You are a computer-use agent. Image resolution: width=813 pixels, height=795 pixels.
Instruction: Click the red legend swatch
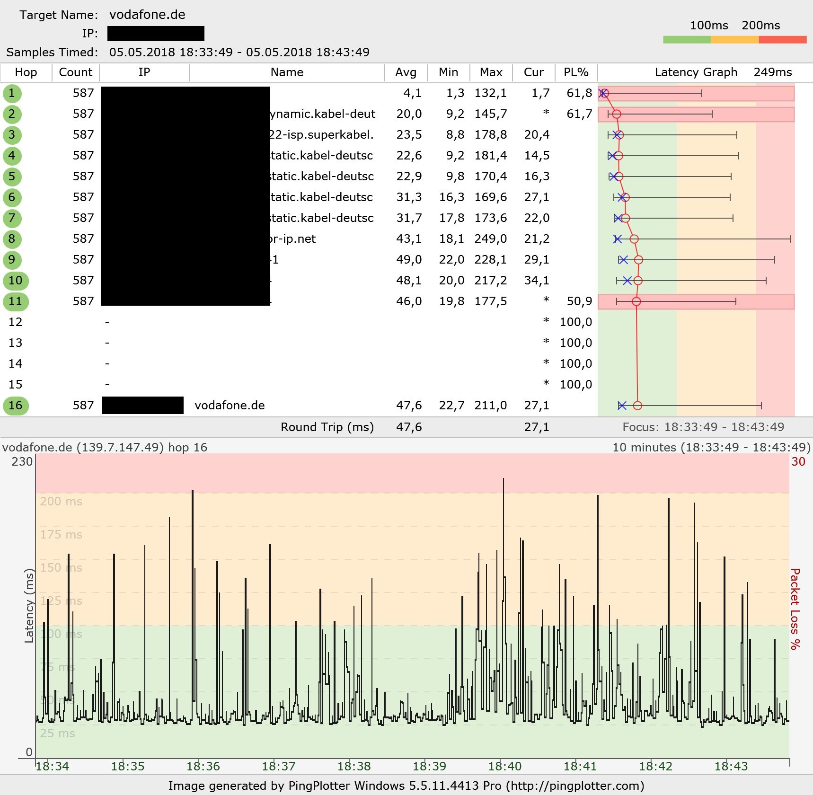point(783,40)
